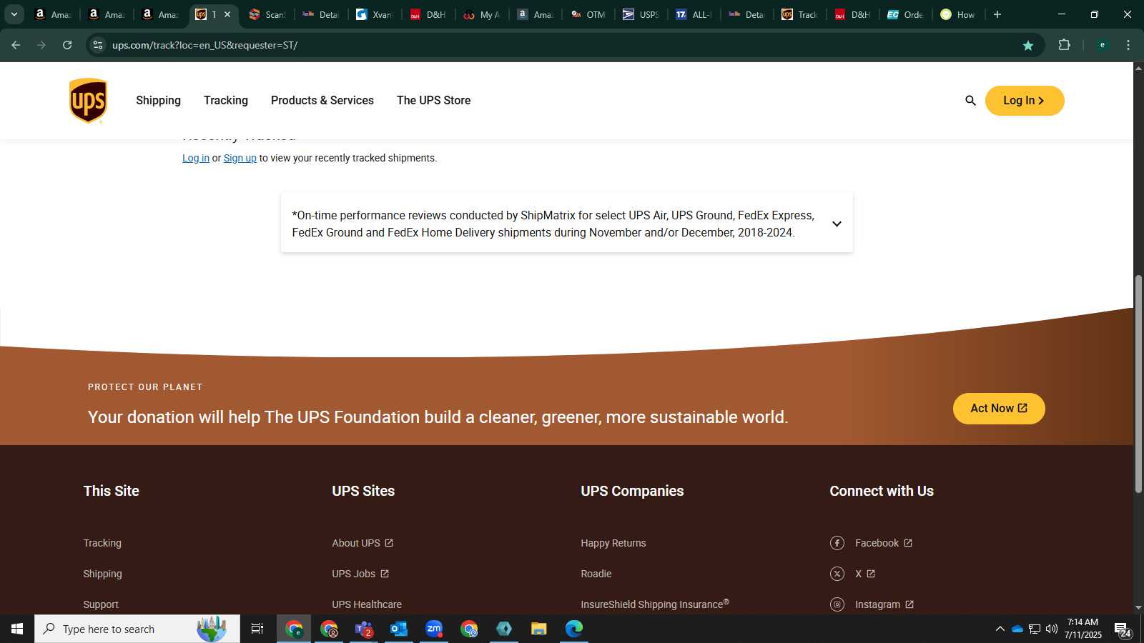Open Facebook text link
The image size is (1144, 643).
click(884, 543)
